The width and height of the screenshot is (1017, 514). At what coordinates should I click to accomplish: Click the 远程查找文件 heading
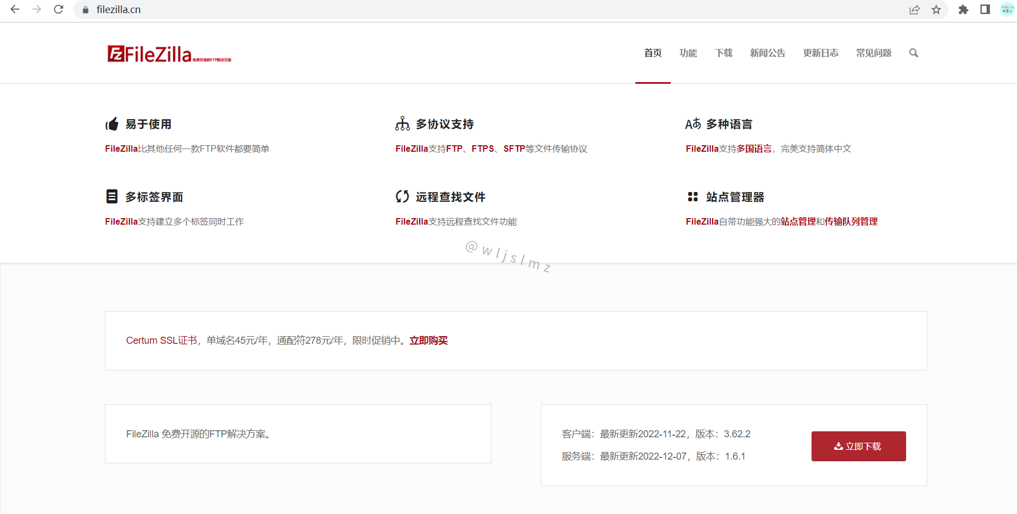pyautogui.click(x=451, y=197)
